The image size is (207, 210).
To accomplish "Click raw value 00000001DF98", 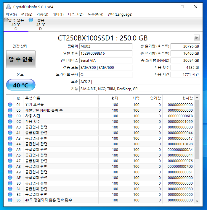I will (180, 144).
